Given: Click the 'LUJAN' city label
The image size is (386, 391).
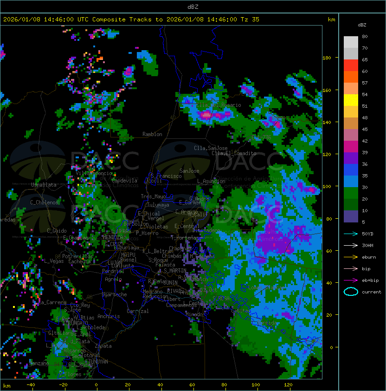Looking at the screenshot, I should click(115, 263).
